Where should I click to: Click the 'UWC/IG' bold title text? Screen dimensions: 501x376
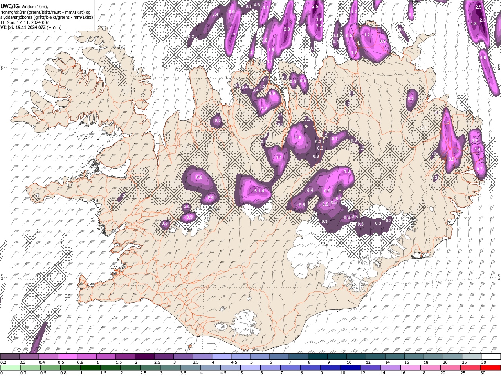[x=9, y=7]
